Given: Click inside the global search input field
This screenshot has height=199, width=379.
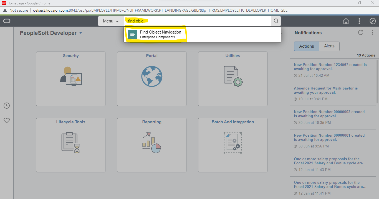Looking at the screenshot, I should pos(194,21).
